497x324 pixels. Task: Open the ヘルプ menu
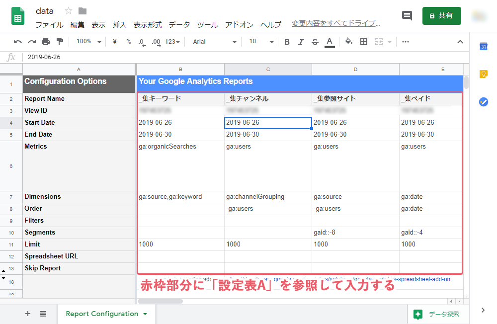point(271,25)
